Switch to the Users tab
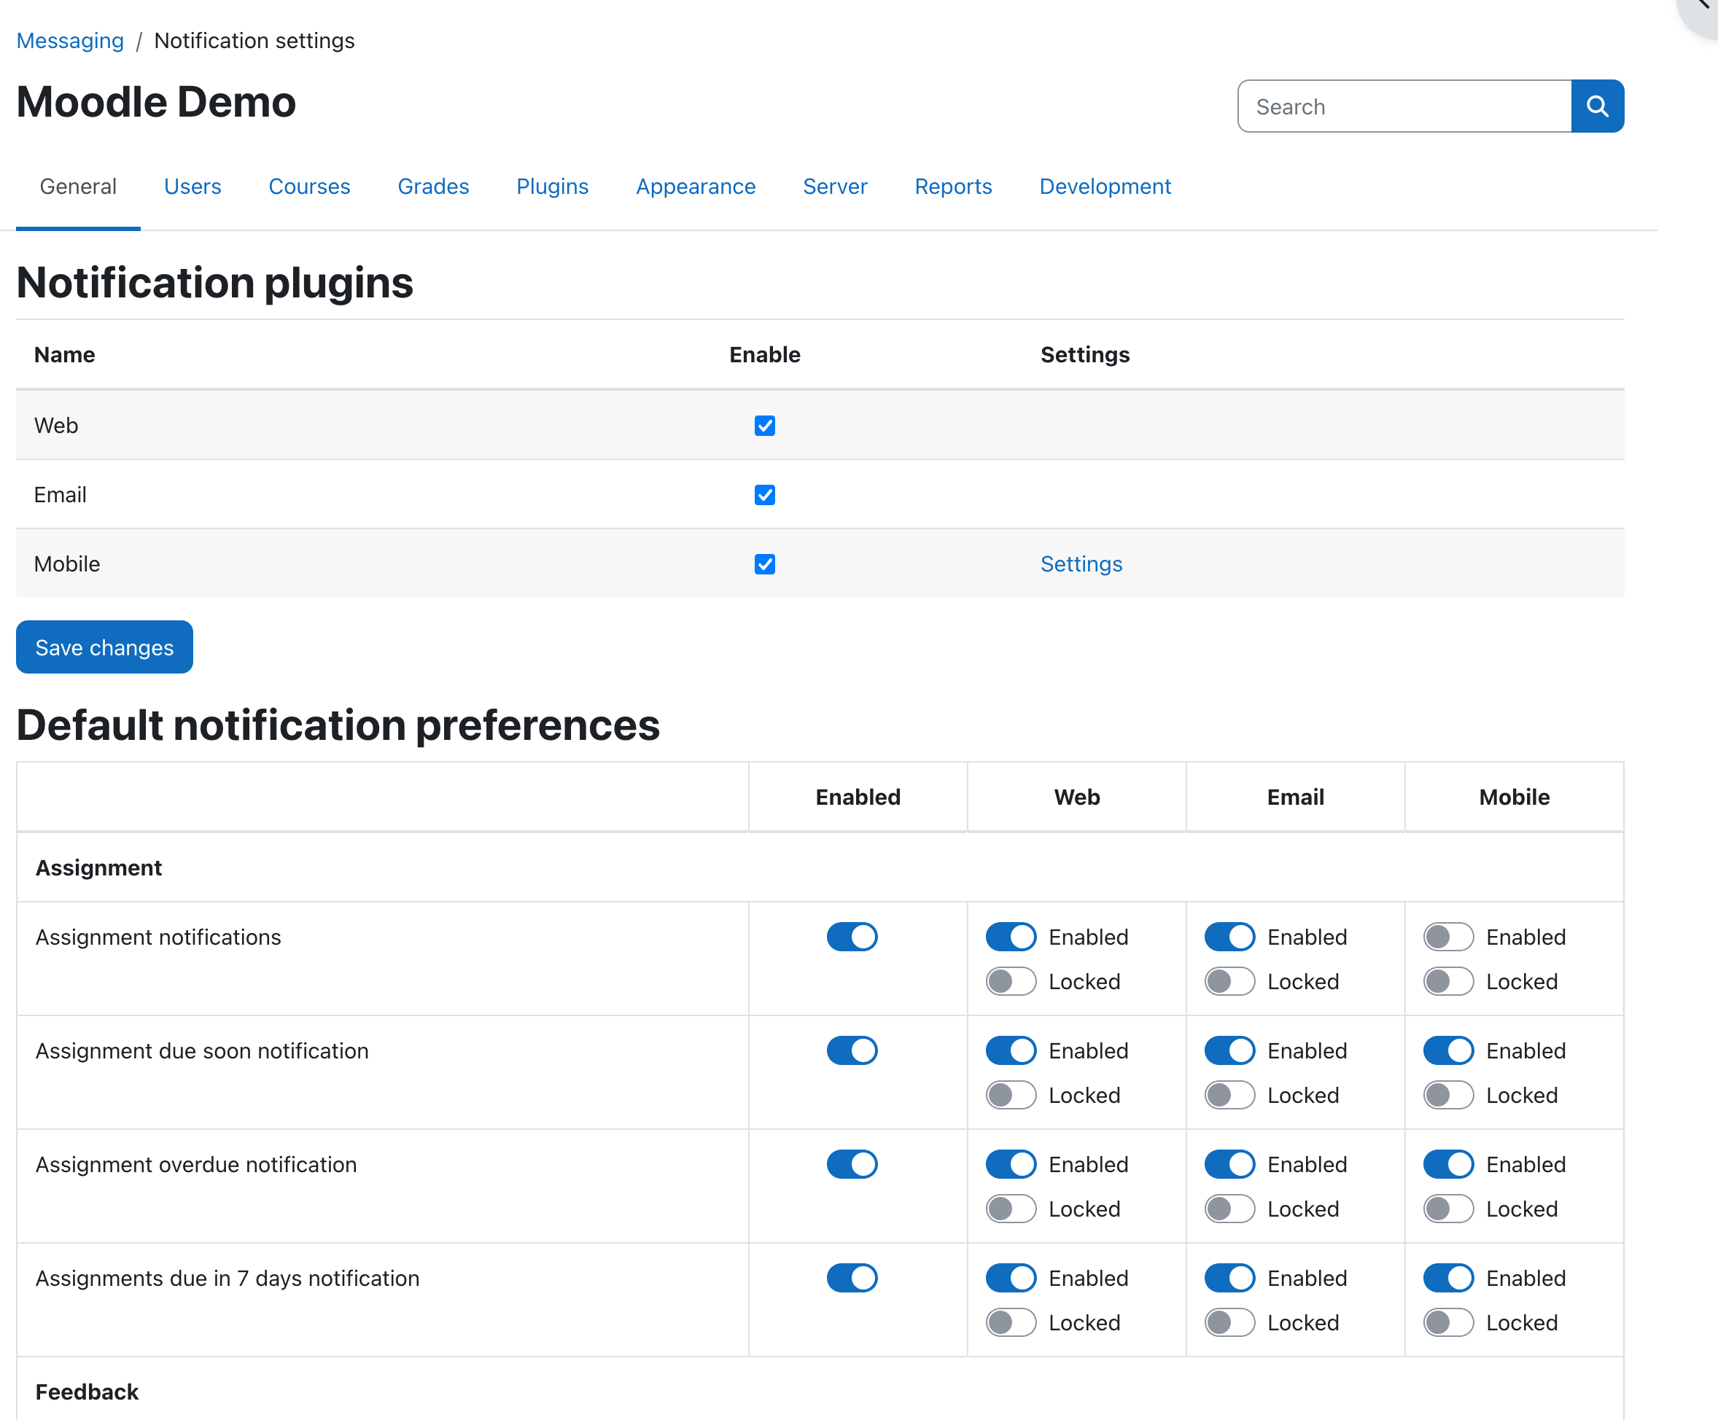The width and height of the screenshot is (1718, 1420). point(193,187)
